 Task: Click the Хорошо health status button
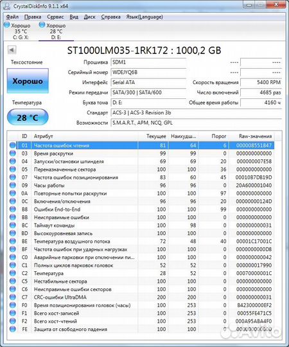tap(28, 81)
